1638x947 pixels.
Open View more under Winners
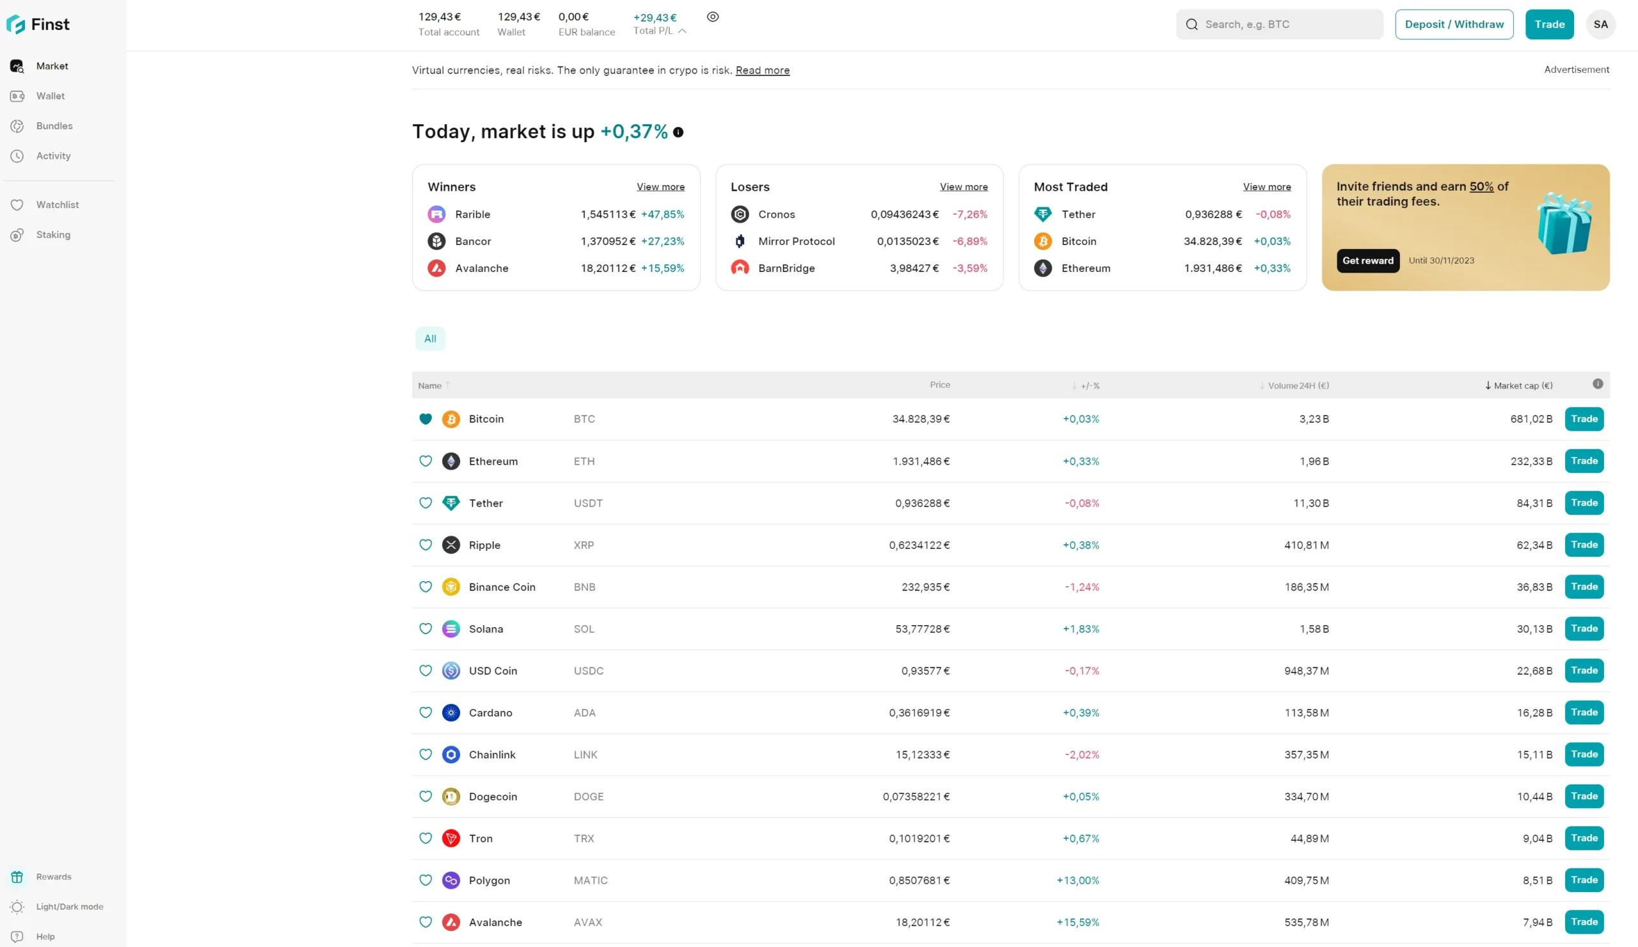[660, 187]
